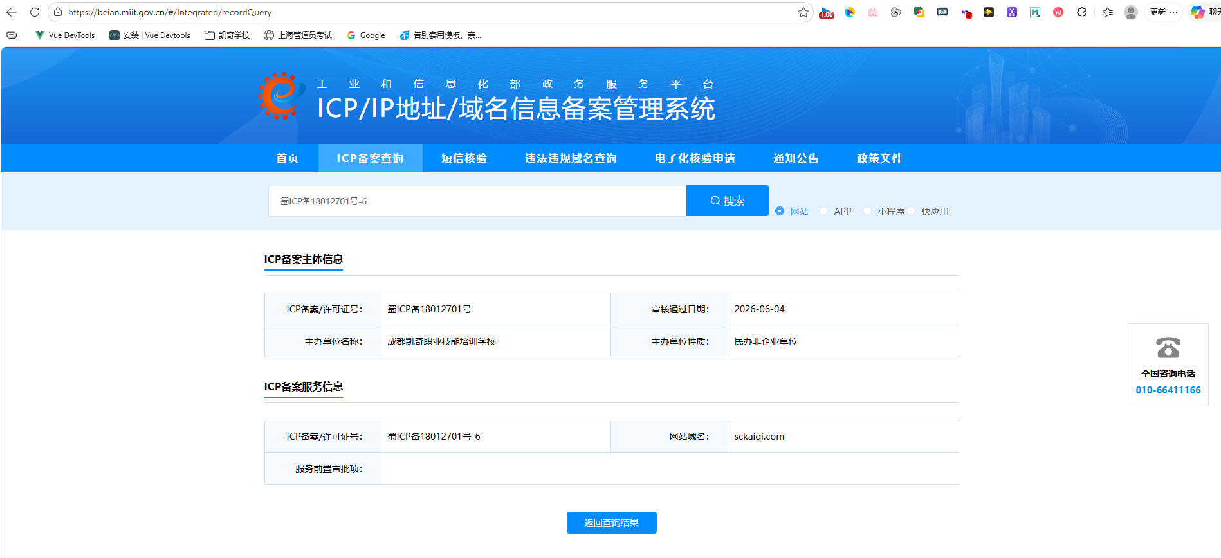Click the 民办非企业单位 value
The height and width of the screenshot is (558, 1221).
click(766, 341)
